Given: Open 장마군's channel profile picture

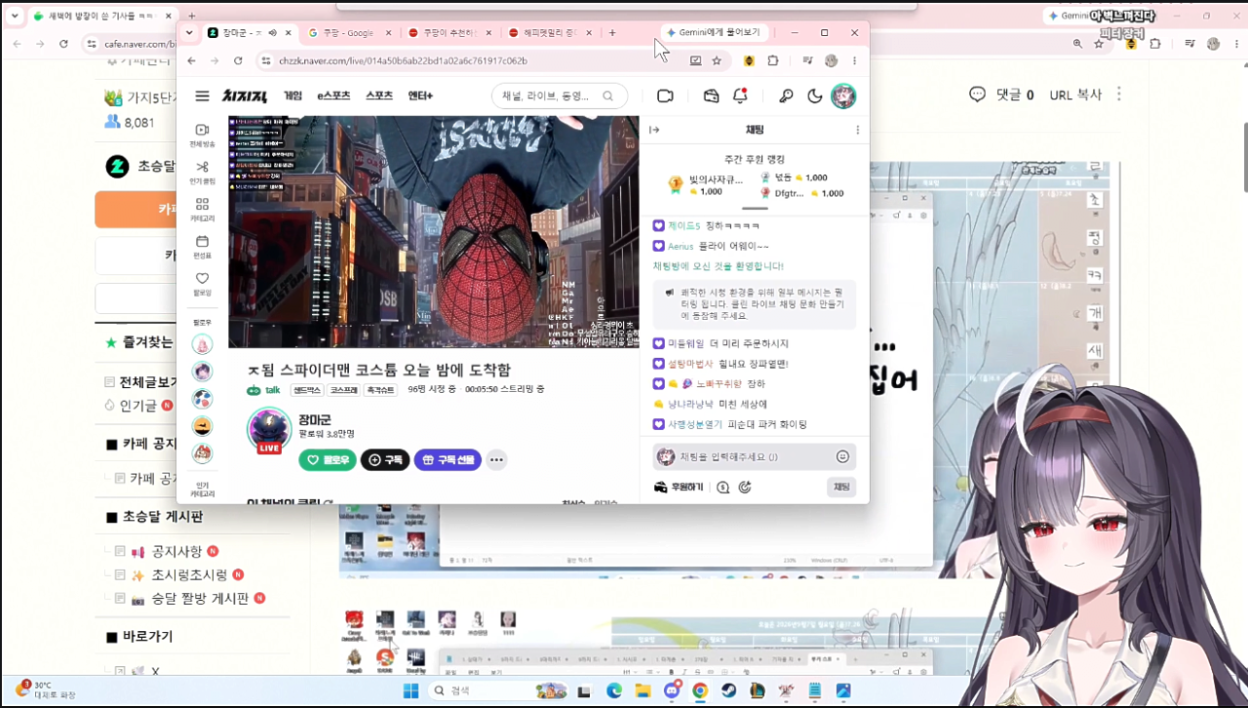Looking at the screenshot, I should (270, 430).
